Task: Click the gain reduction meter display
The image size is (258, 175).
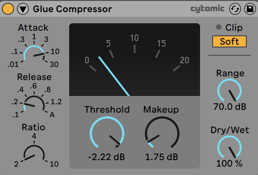Action: click(x=135, y=60)
